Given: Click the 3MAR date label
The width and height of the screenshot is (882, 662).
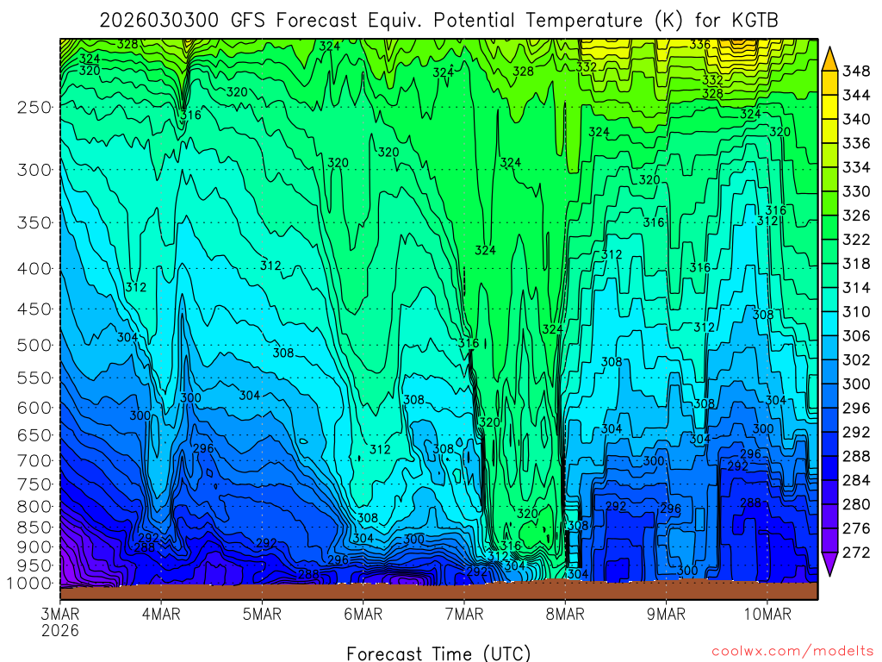Looking at the screenshot, I should coord(60,613).
